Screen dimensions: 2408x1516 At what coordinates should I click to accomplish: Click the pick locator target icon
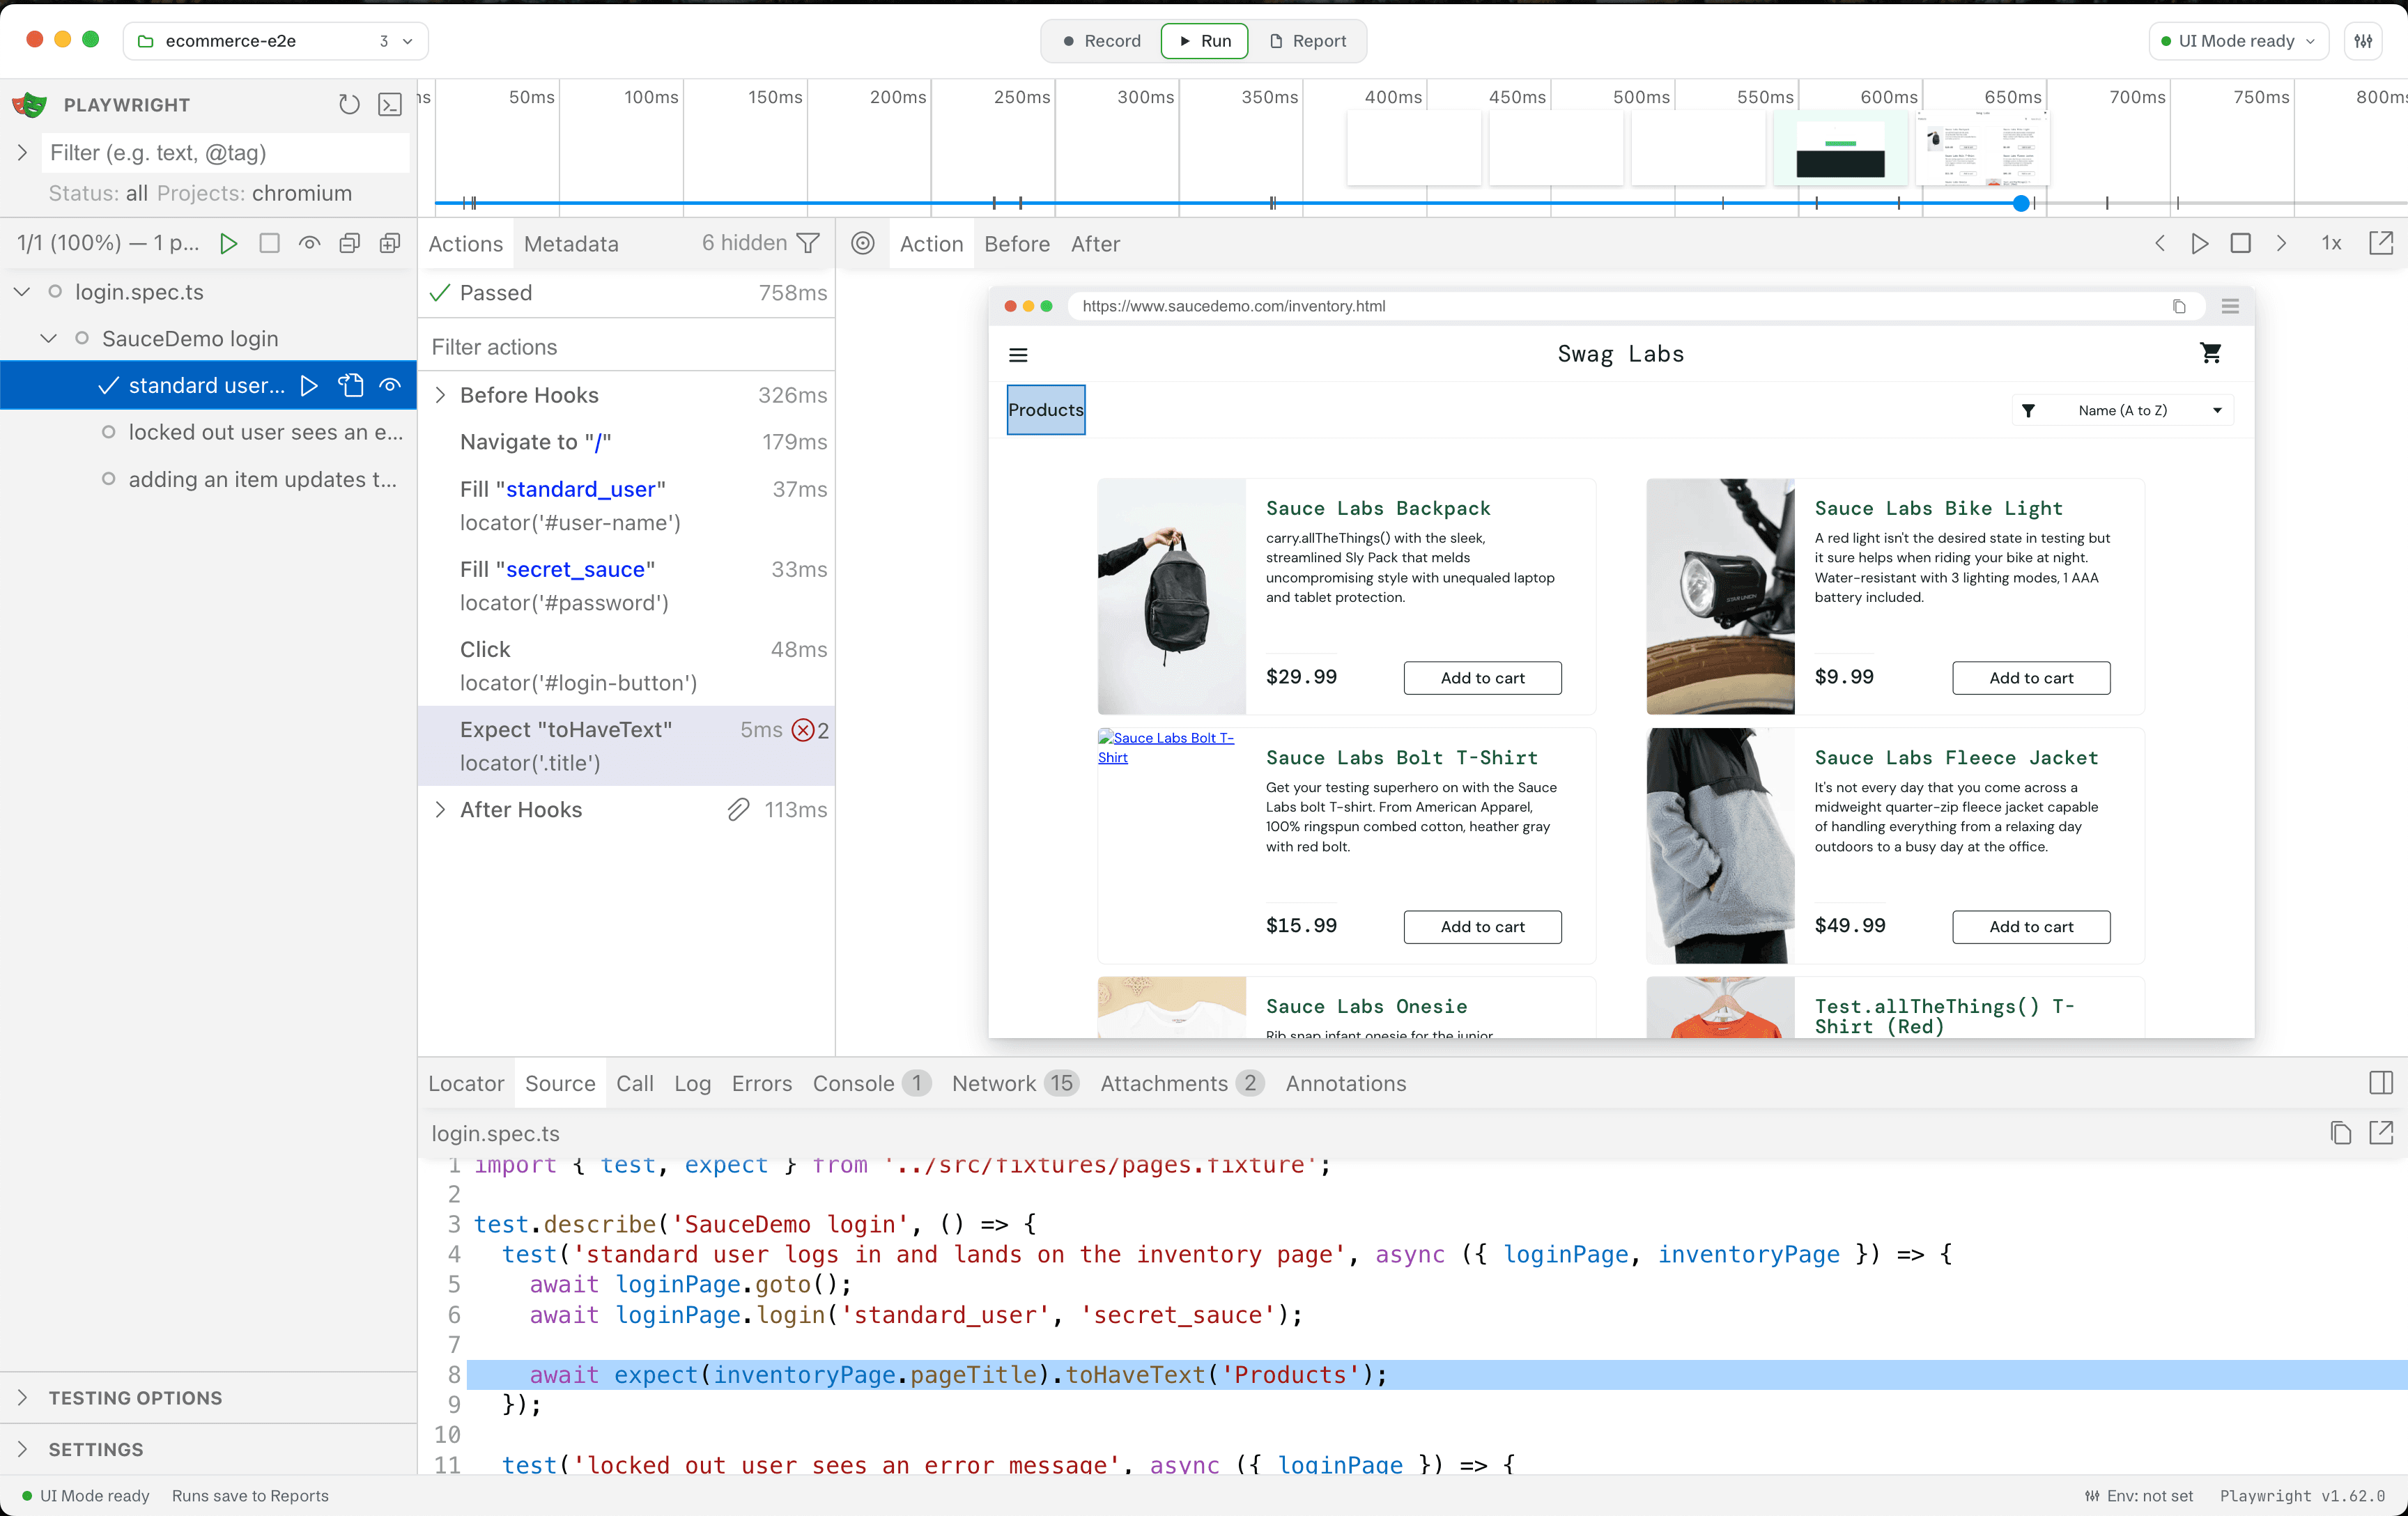pyautogui.click(x=863, y=243)
